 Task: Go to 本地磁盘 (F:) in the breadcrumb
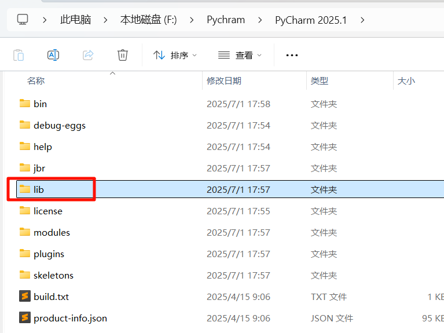pos(148,20)
